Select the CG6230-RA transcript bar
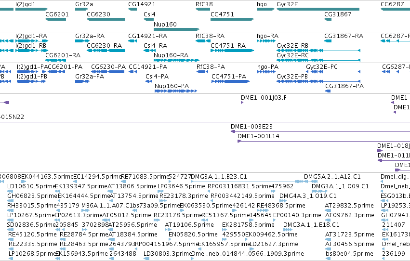Image resolution: width=410 pixels, height=261 pixels. click(x=106, y=51)
